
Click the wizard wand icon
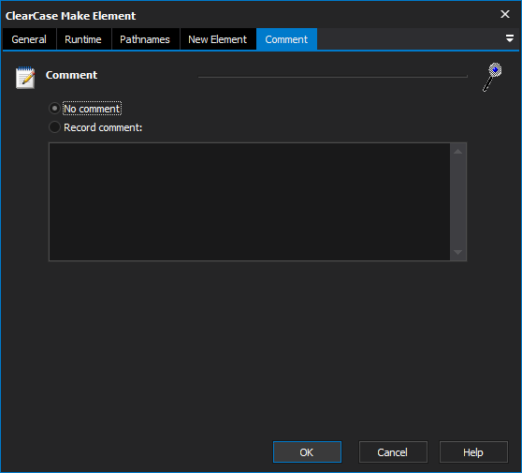pos(492,77)
